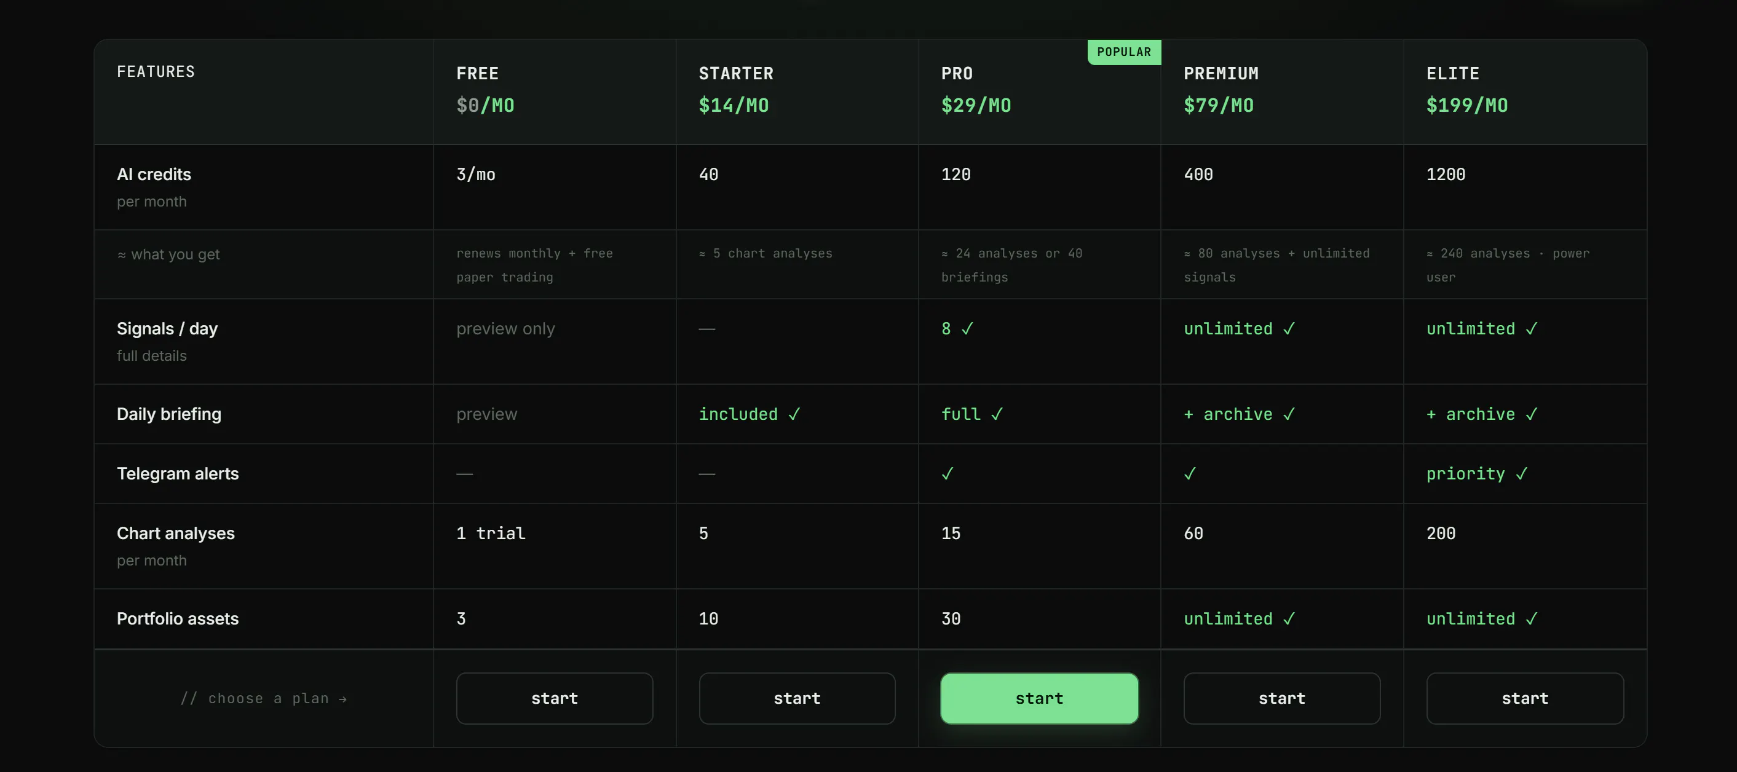
Task: Click Elite '+ archive ✓' value
Action: click(x=1482, y=415)
